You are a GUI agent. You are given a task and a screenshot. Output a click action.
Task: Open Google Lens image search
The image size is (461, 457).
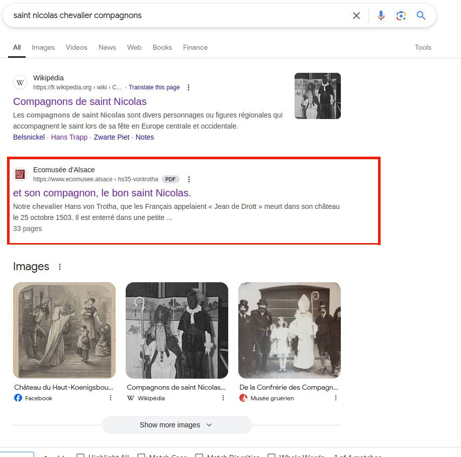pos(401,16)
